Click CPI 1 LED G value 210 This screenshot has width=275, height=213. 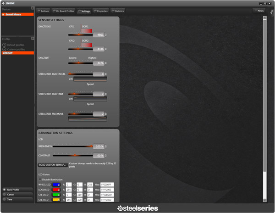80,195
